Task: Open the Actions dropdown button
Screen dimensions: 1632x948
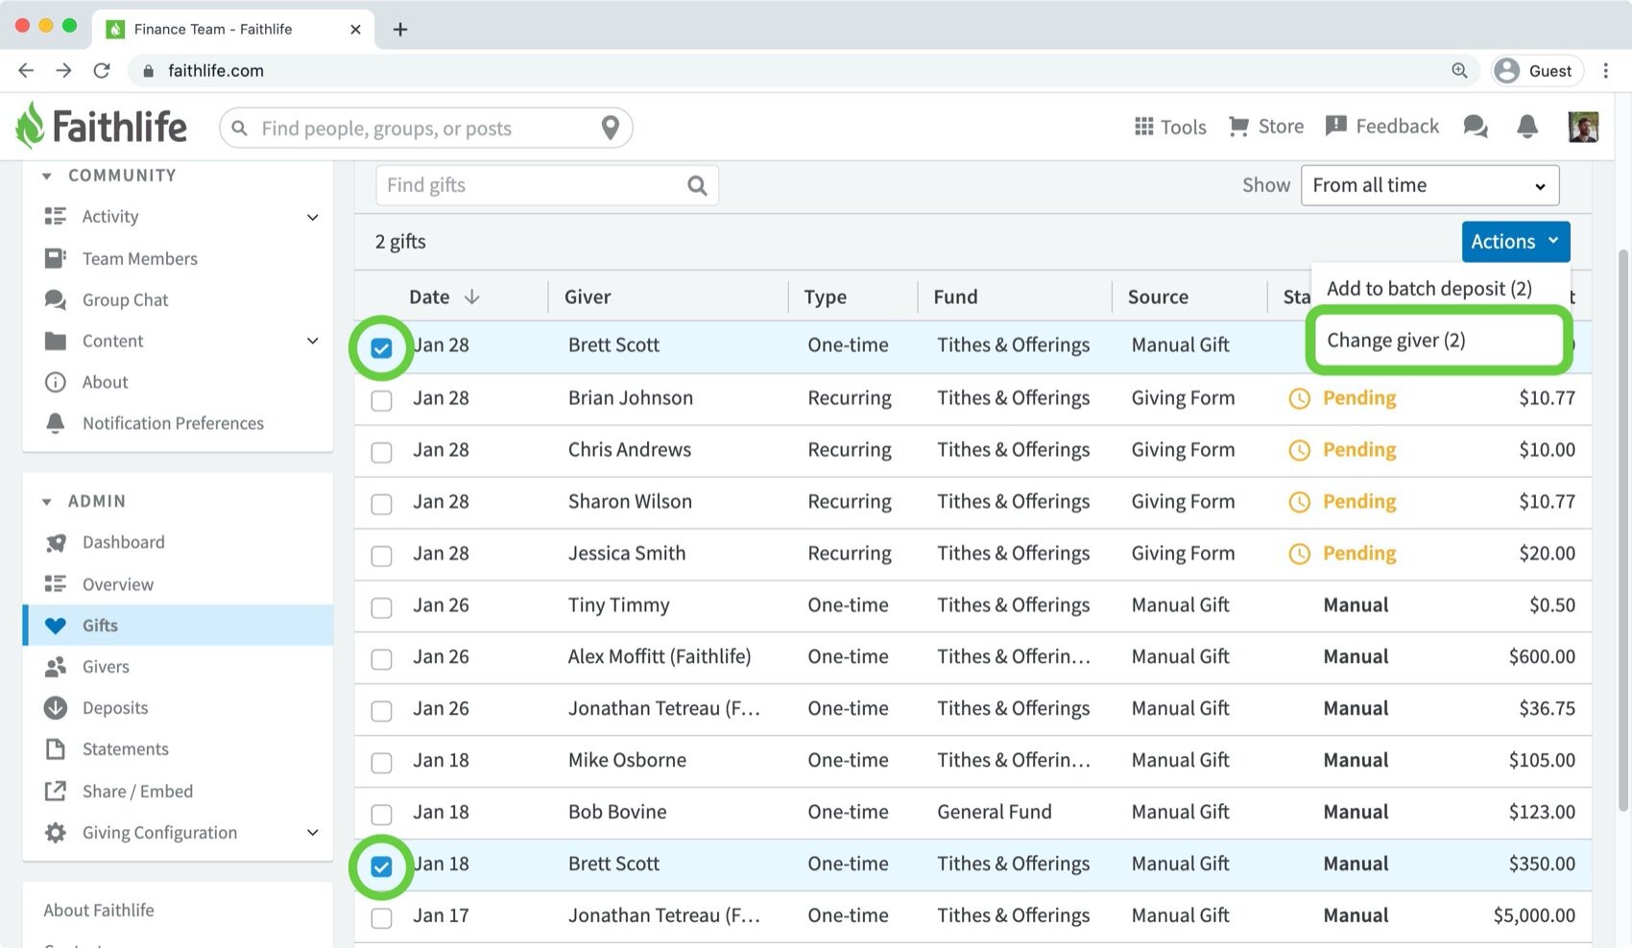Action: click(1515, 242)
